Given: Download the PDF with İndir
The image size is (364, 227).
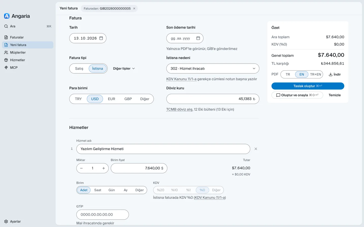Looking at the screenshot, I should (x=335, y=74).
